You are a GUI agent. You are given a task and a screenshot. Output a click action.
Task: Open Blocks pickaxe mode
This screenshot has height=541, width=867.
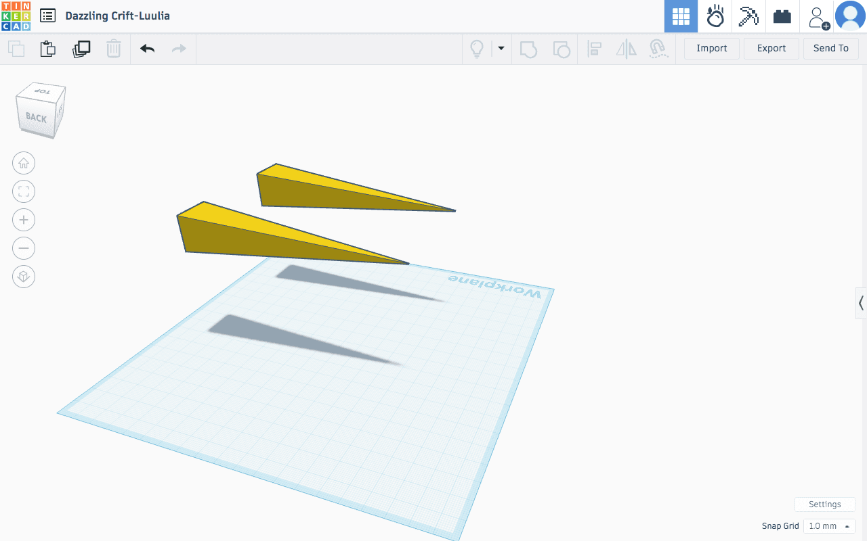point(748,16)
